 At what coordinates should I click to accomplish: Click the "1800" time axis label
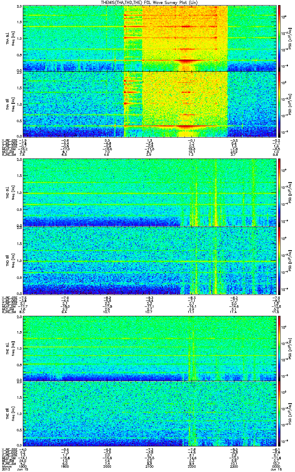[x=23, y=466]
